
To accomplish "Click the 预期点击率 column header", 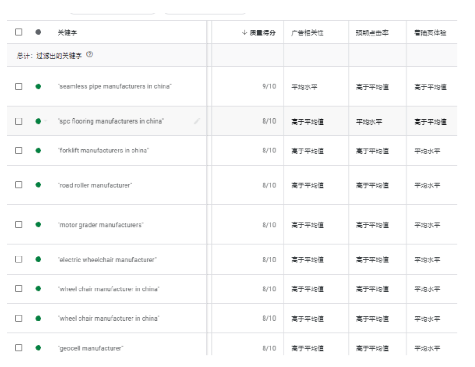I will coord(372,33).
